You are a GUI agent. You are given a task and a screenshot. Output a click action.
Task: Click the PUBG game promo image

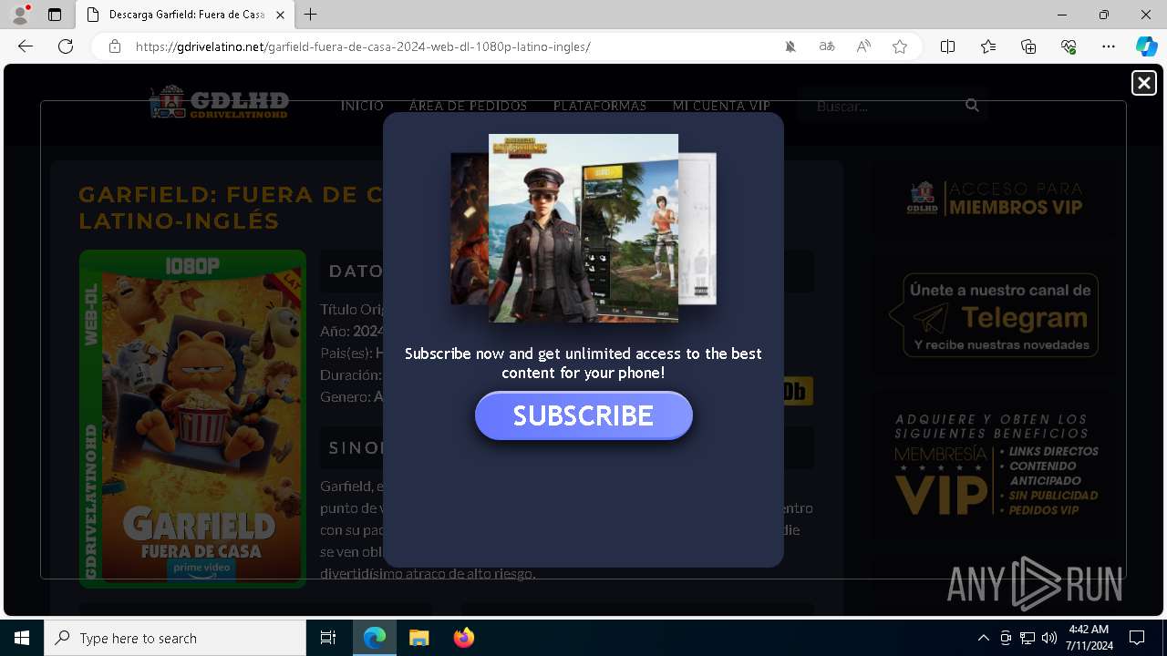point(583,228)
